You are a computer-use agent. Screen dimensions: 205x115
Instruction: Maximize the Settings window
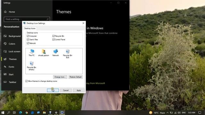(118, 3)
